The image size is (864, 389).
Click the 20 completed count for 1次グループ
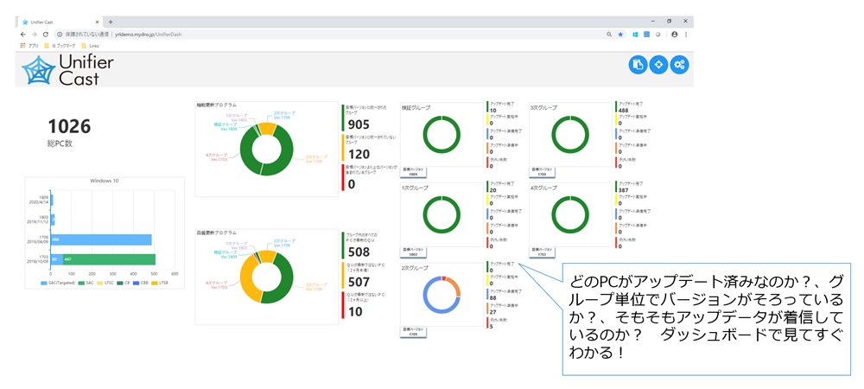coord(493,190)
